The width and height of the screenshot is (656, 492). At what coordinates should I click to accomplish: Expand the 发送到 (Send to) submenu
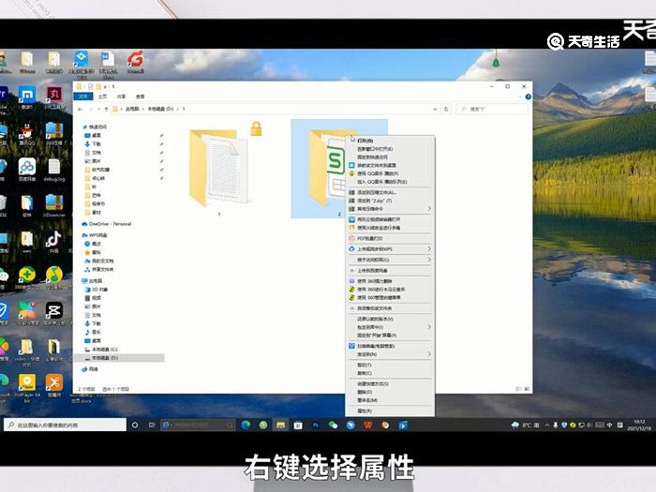point(390,354)
